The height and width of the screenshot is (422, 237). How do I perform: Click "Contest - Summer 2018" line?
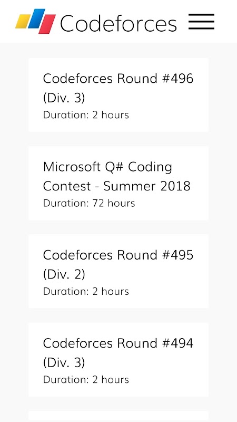[116, 186]
